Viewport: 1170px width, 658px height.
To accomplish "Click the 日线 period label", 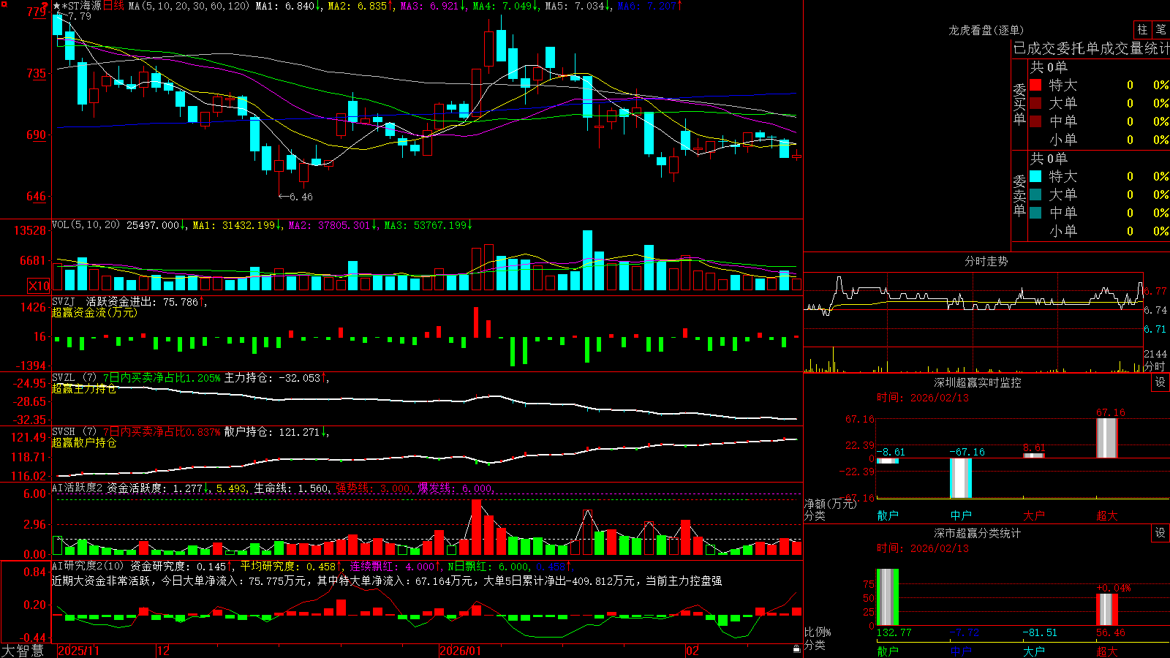I will pos(113,6).
